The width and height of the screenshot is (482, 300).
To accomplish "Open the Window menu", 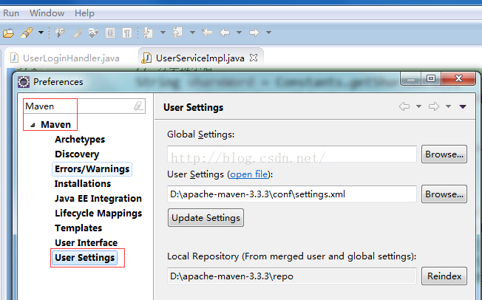I will (47, 13).
